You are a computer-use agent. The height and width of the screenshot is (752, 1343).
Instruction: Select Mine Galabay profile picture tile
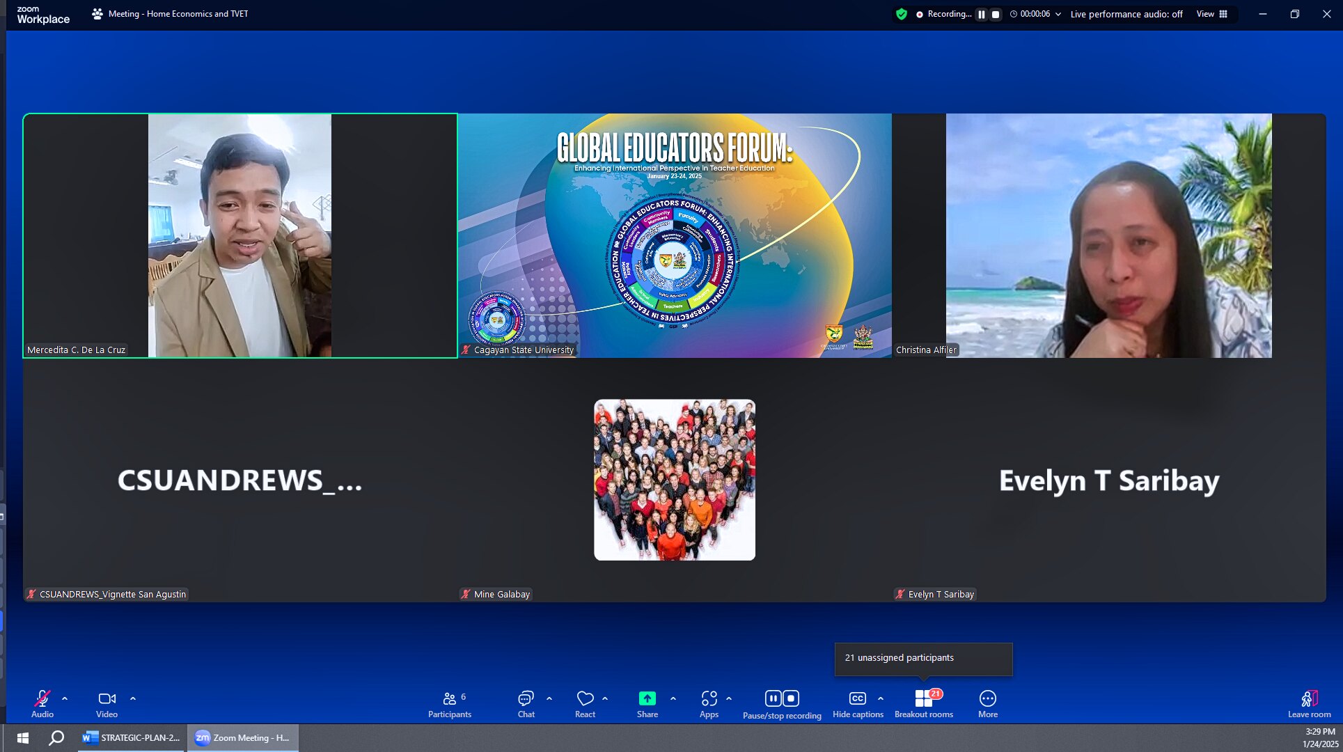click(x=675, y=480)
